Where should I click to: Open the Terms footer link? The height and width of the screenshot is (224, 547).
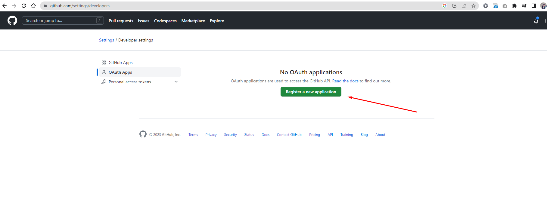[193, 135]
